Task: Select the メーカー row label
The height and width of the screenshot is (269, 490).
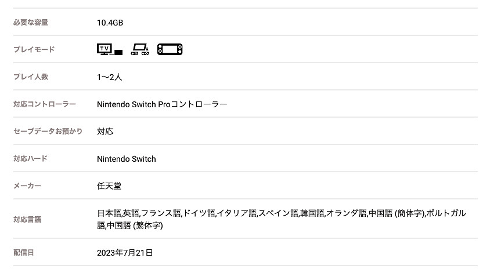Action: (27, 186)
